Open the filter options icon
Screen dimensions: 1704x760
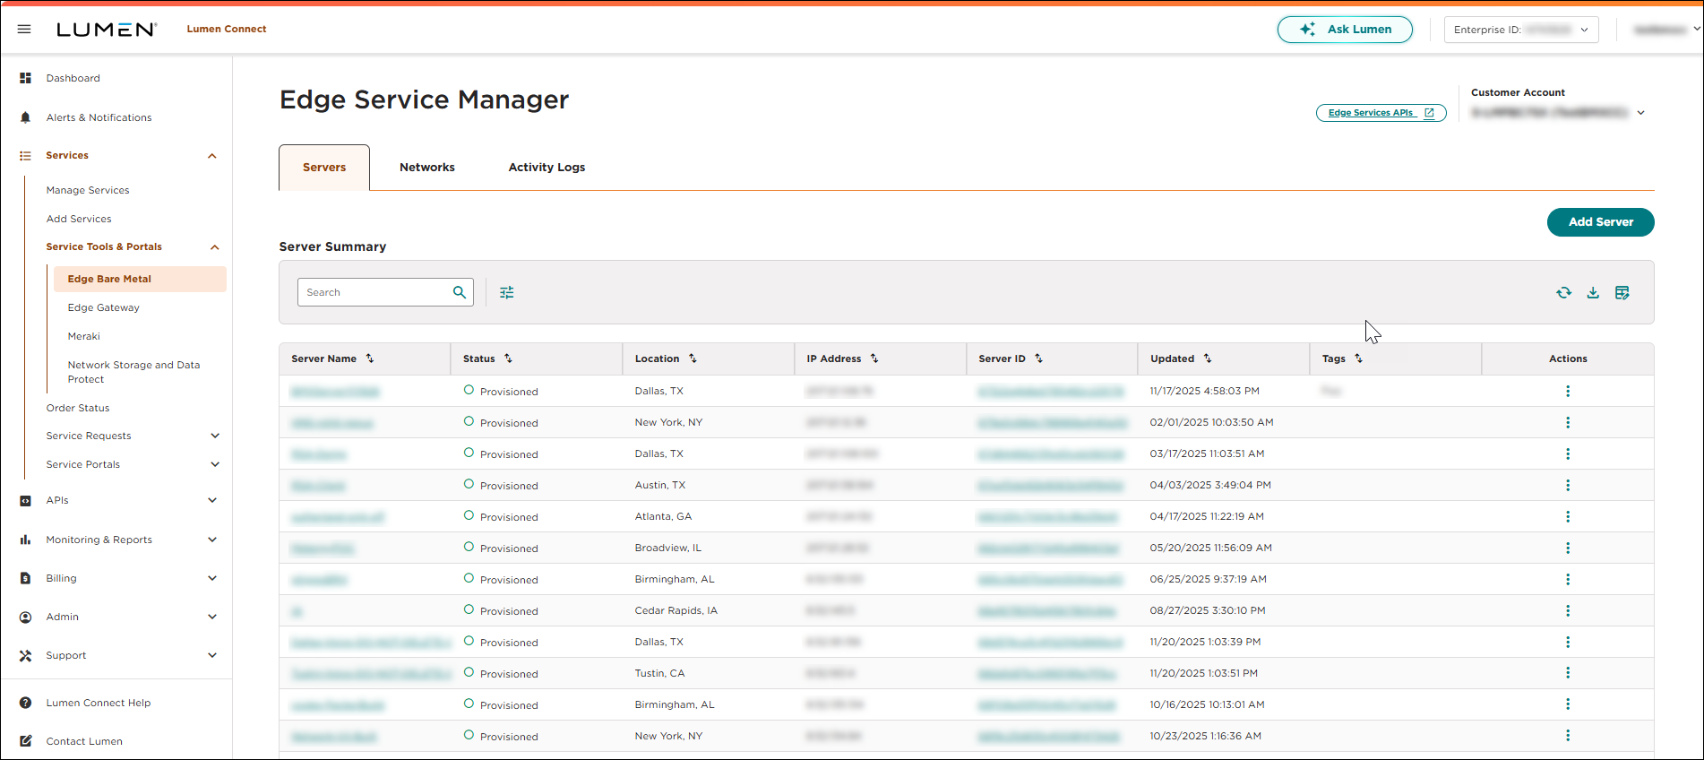(x=507, y=292)
